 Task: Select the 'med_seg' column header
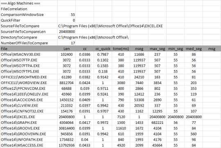(x=194, y=49)
